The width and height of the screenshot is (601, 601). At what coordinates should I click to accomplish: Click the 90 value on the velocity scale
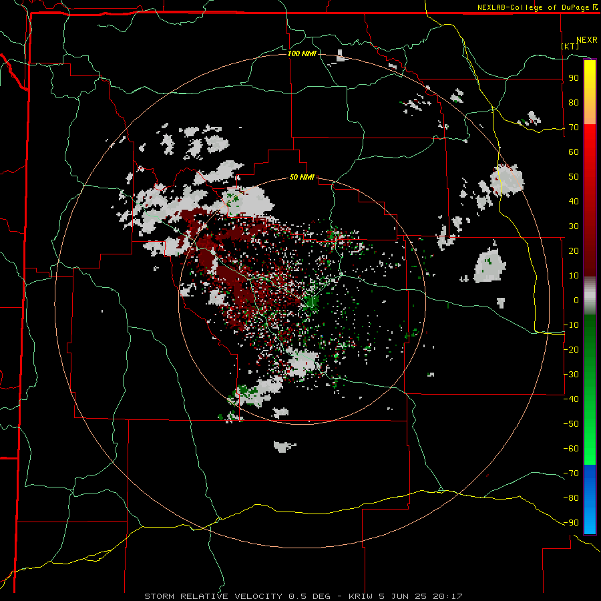[x=574, y=78]
